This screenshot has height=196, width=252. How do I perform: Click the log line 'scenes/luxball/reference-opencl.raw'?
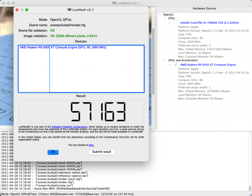pos(45,176)
